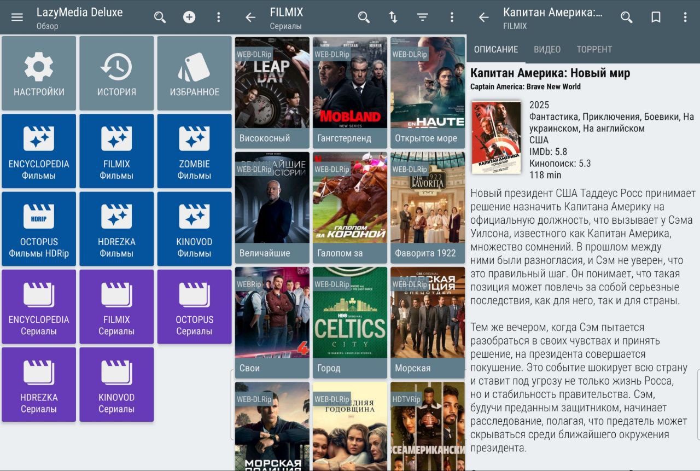Image resolution: width=700 pixels, height=471 pixels.
Task: Open overflow menu in LazyMedia Deluxe header
Action: coord(219,17)
